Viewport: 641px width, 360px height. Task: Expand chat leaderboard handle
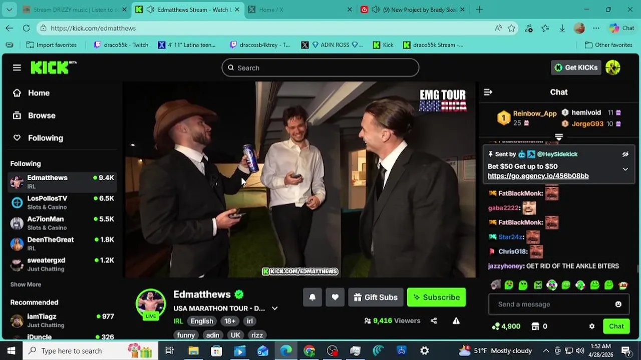[559, 136]
